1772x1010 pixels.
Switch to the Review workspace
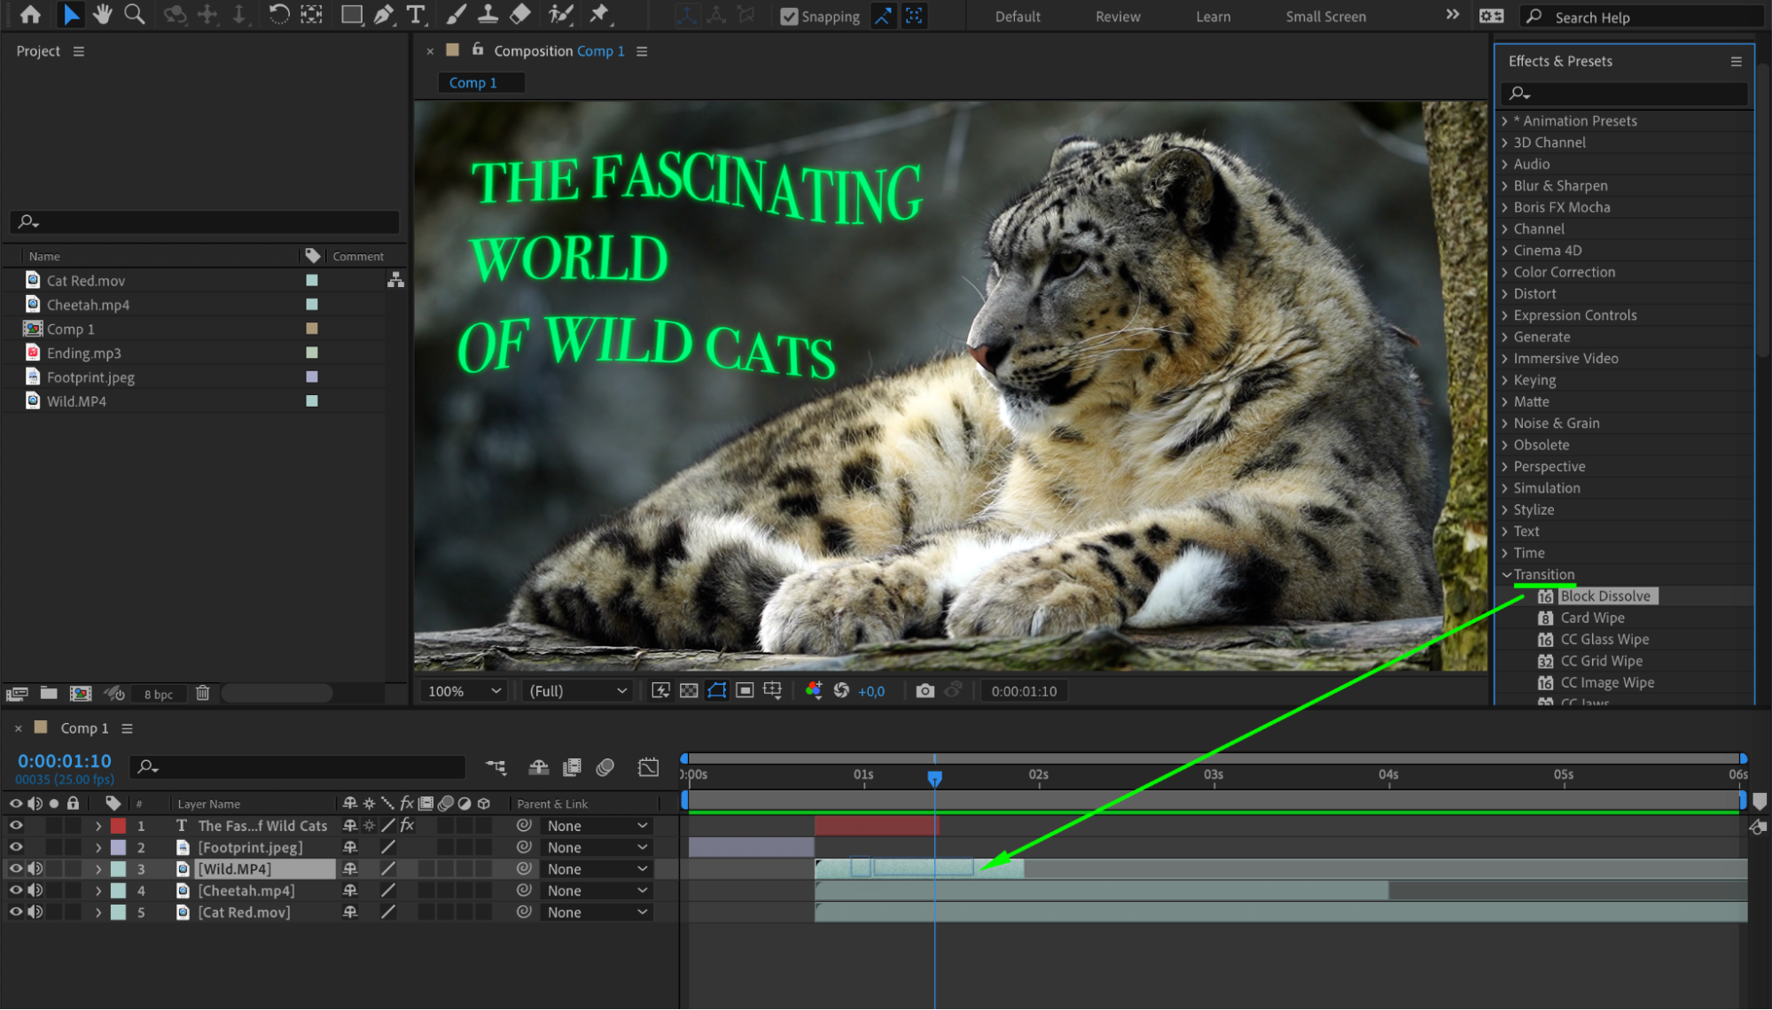[1117, 17]
